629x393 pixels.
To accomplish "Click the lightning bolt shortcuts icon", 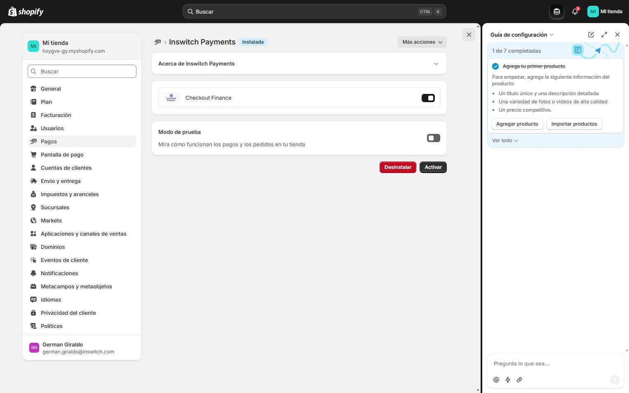I will pyautogui.click(x=508, y=380).
